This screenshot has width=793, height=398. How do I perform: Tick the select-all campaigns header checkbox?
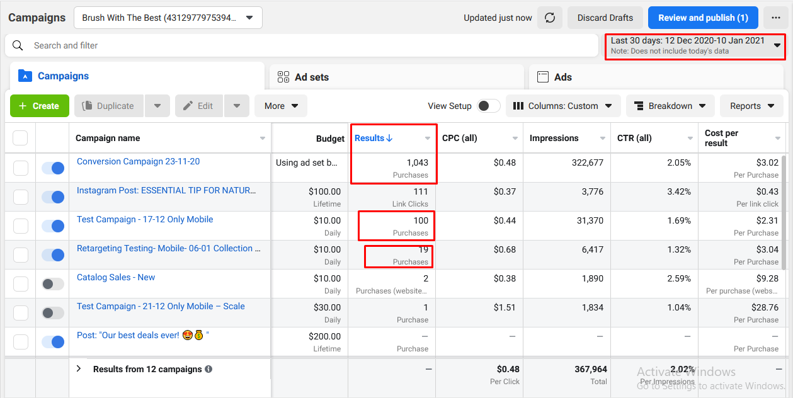(20, 138)
